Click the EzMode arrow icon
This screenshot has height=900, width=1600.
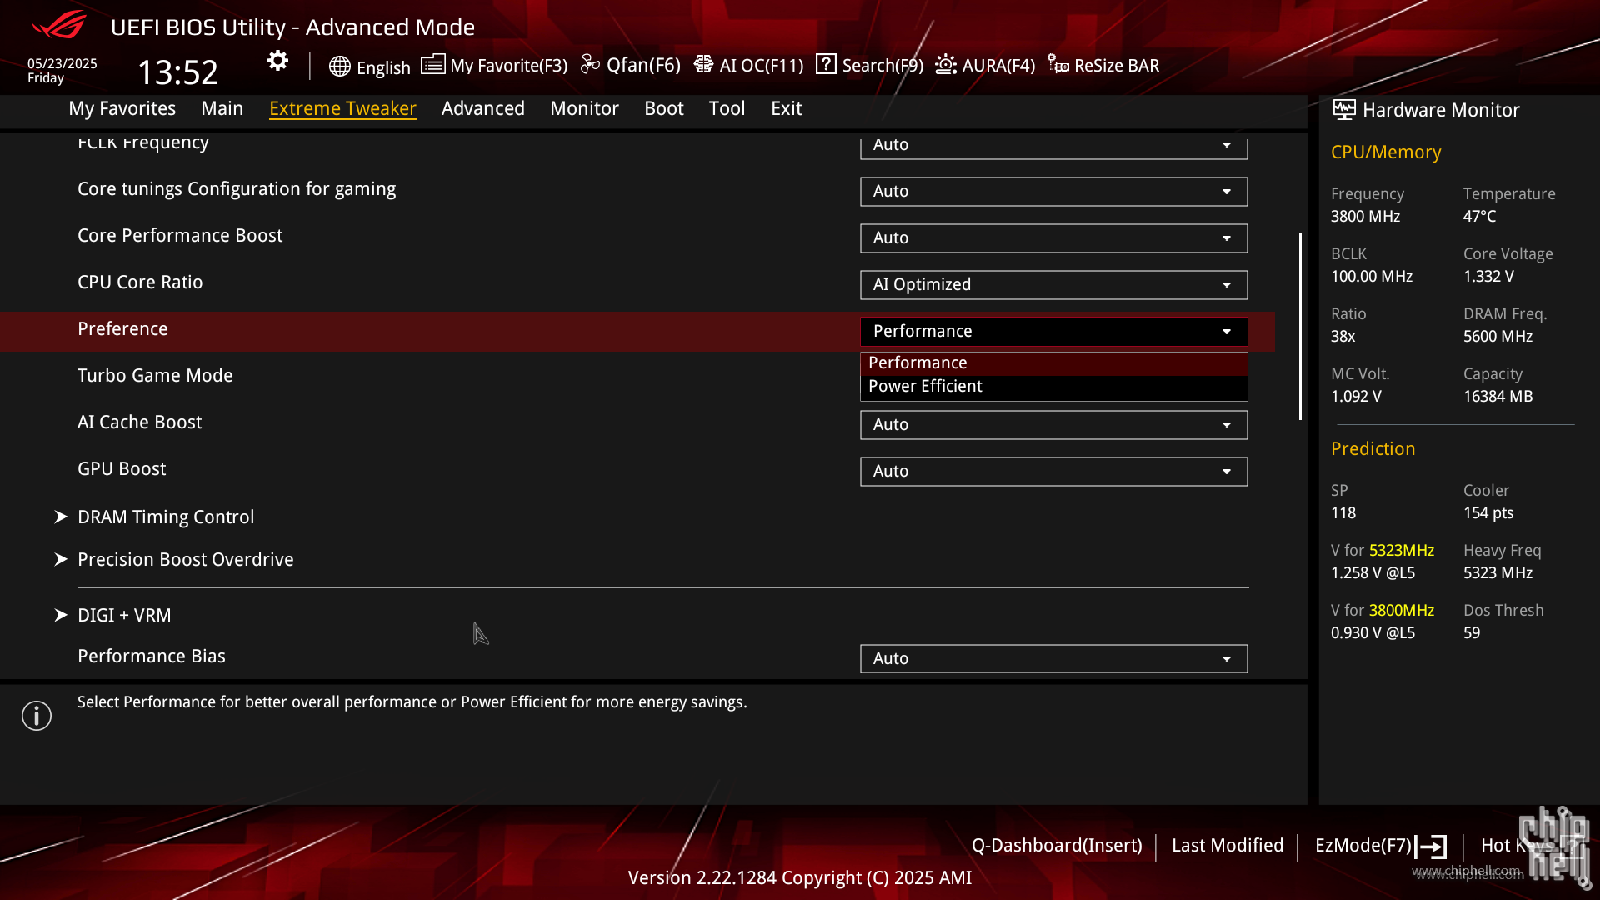coord(1431,847)
